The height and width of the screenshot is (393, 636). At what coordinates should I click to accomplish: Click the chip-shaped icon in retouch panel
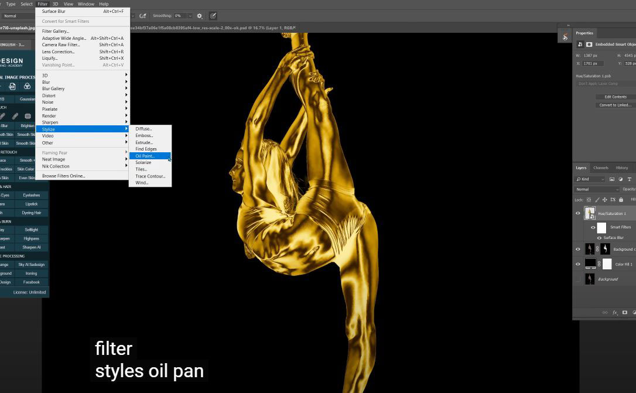pos(28,117)
